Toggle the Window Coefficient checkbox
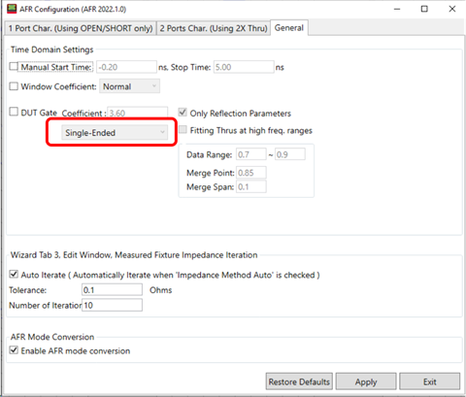Image resolution: width=466 pixels, height=397 pixels. coord(14,86)
